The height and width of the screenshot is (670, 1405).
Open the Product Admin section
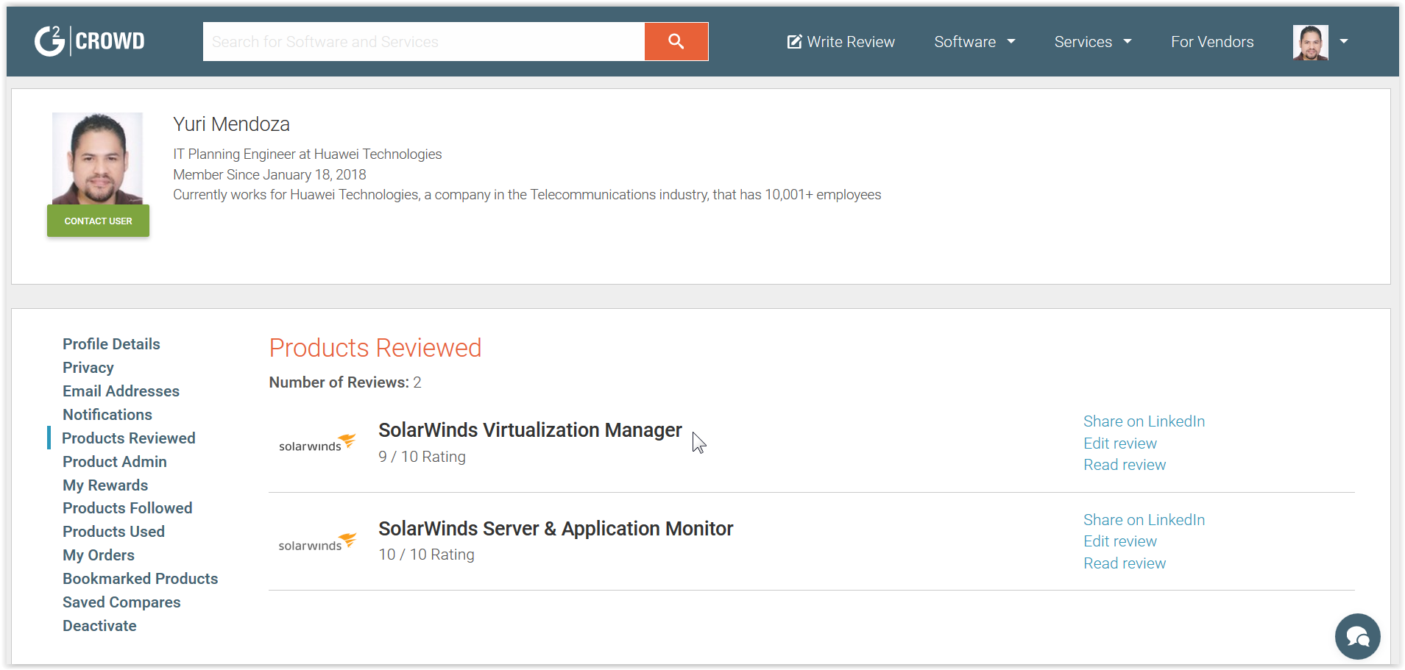coord(115,462)
